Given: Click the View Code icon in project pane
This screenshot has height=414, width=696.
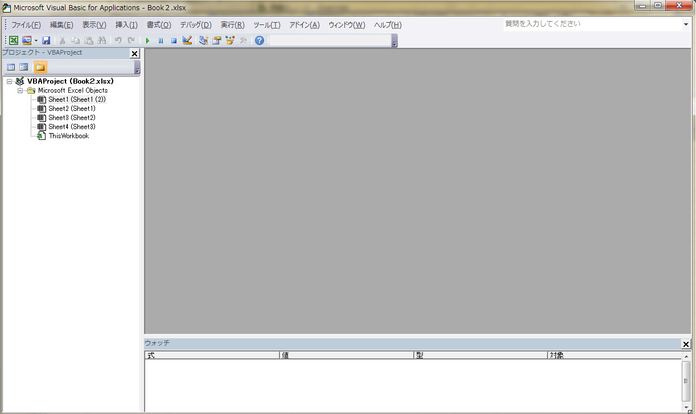Looking at the screenshot, I should pos(11,67).
